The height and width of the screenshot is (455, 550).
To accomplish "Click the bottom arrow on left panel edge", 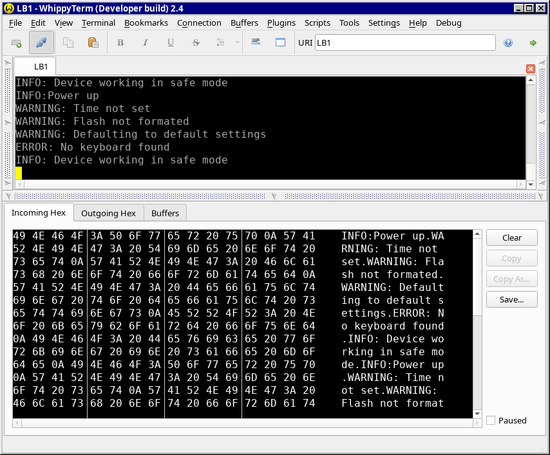I will tap(8, 183).
